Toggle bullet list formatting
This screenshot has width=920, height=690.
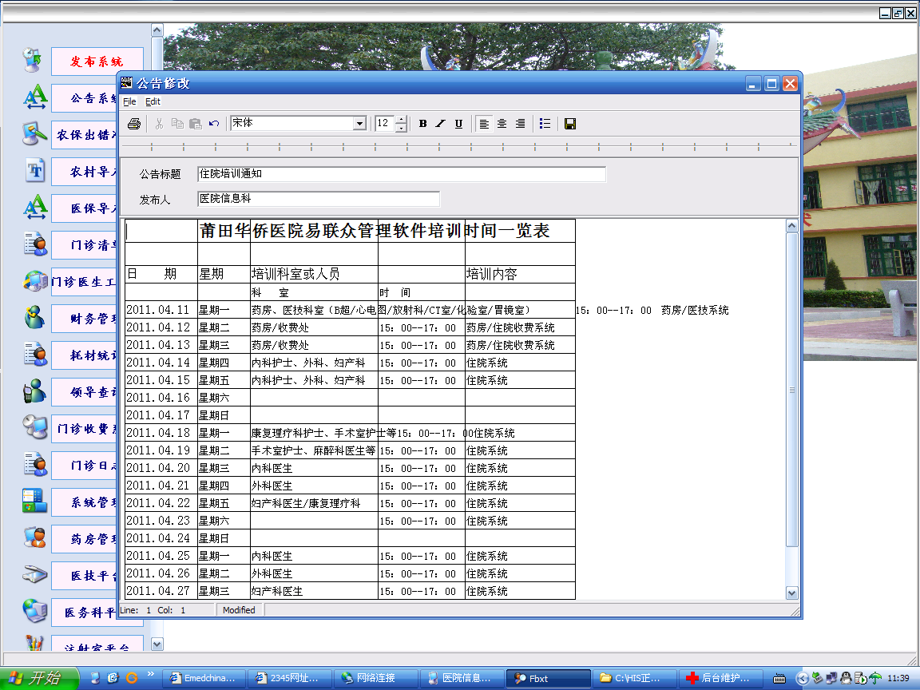(545, 124)
